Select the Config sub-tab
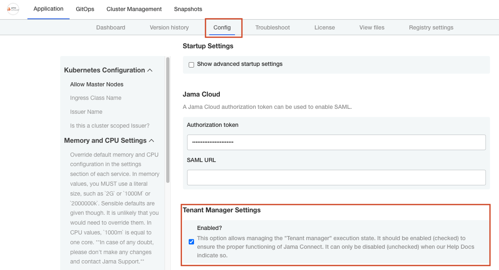 click(x=222, y=27)
